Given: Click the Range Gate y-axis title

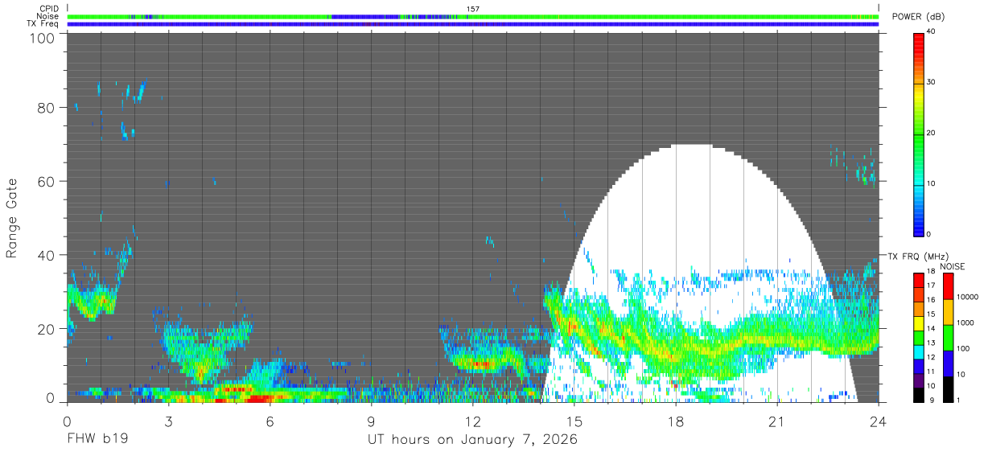Looking at the screenshot, I should tap(12, 219).
